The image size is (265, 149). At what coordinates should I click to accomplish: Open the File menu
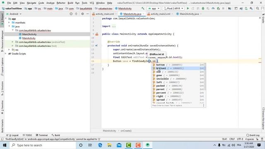click(9, 3)
